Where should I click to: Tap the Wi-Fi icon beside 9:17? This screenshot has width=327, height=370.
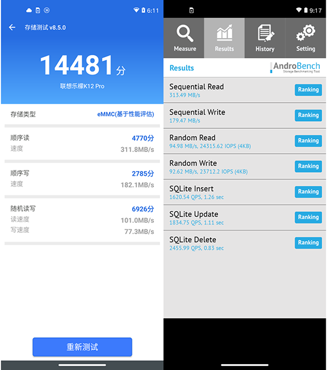coord(298,10)
